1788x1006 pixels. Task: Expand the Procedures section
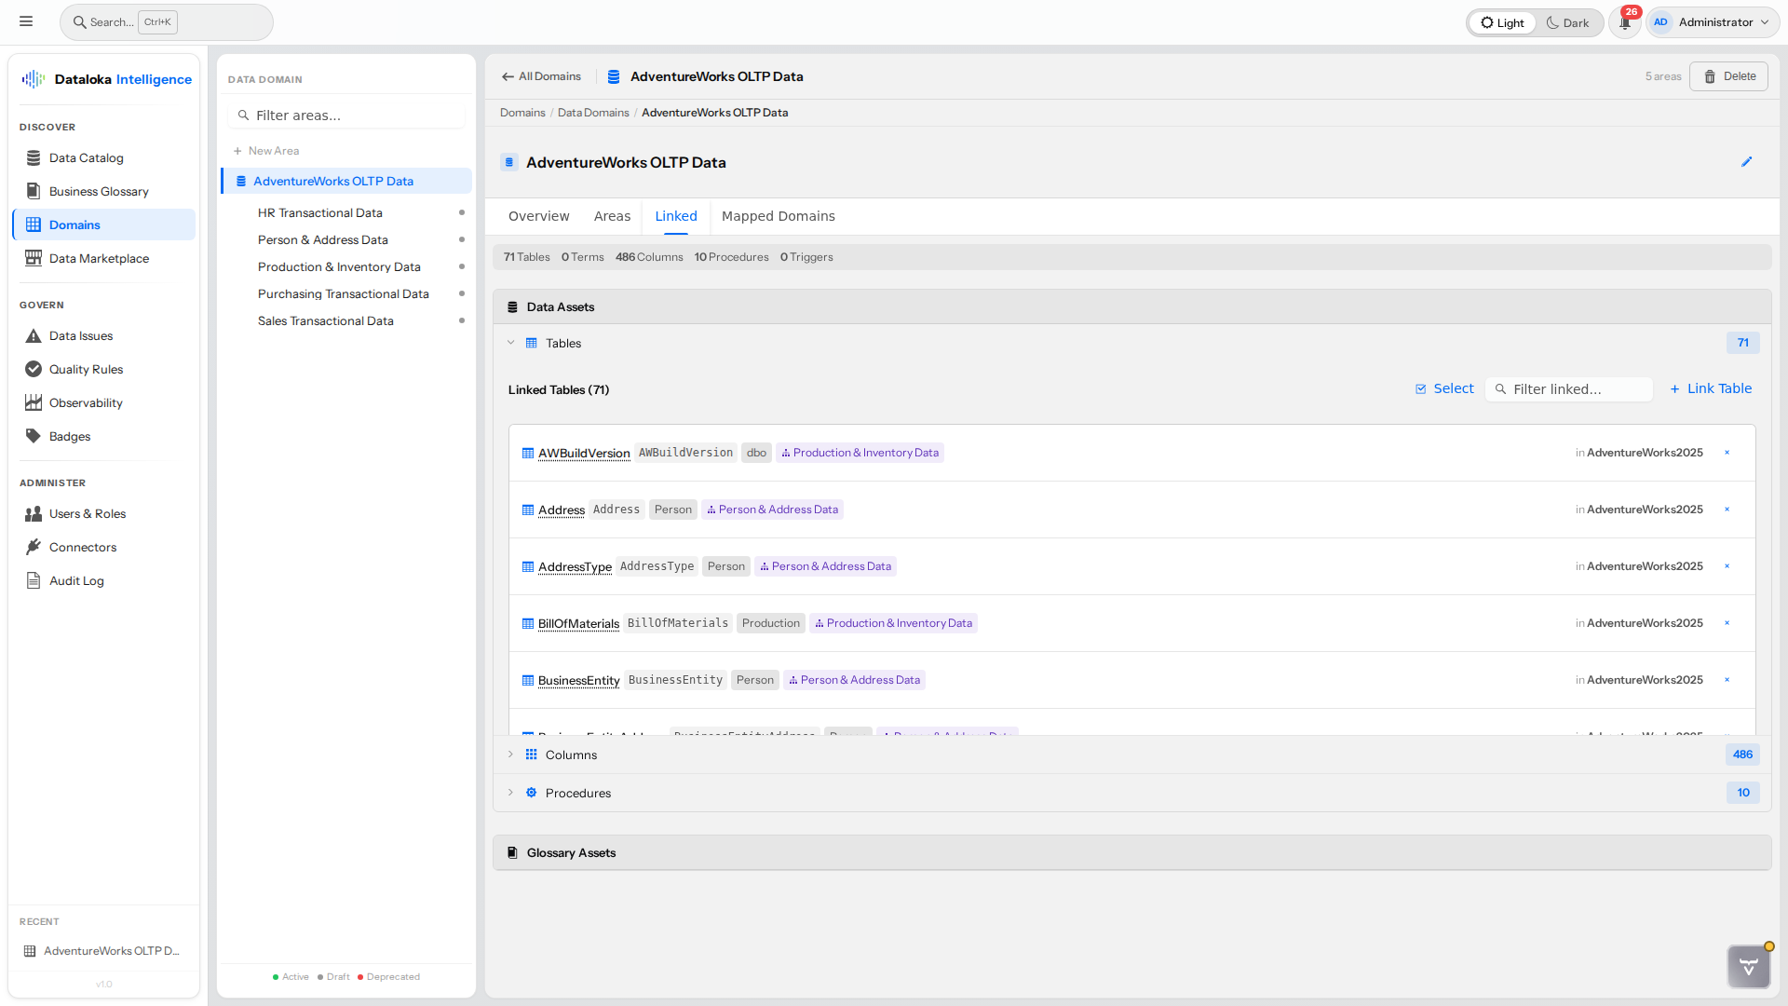510,793
